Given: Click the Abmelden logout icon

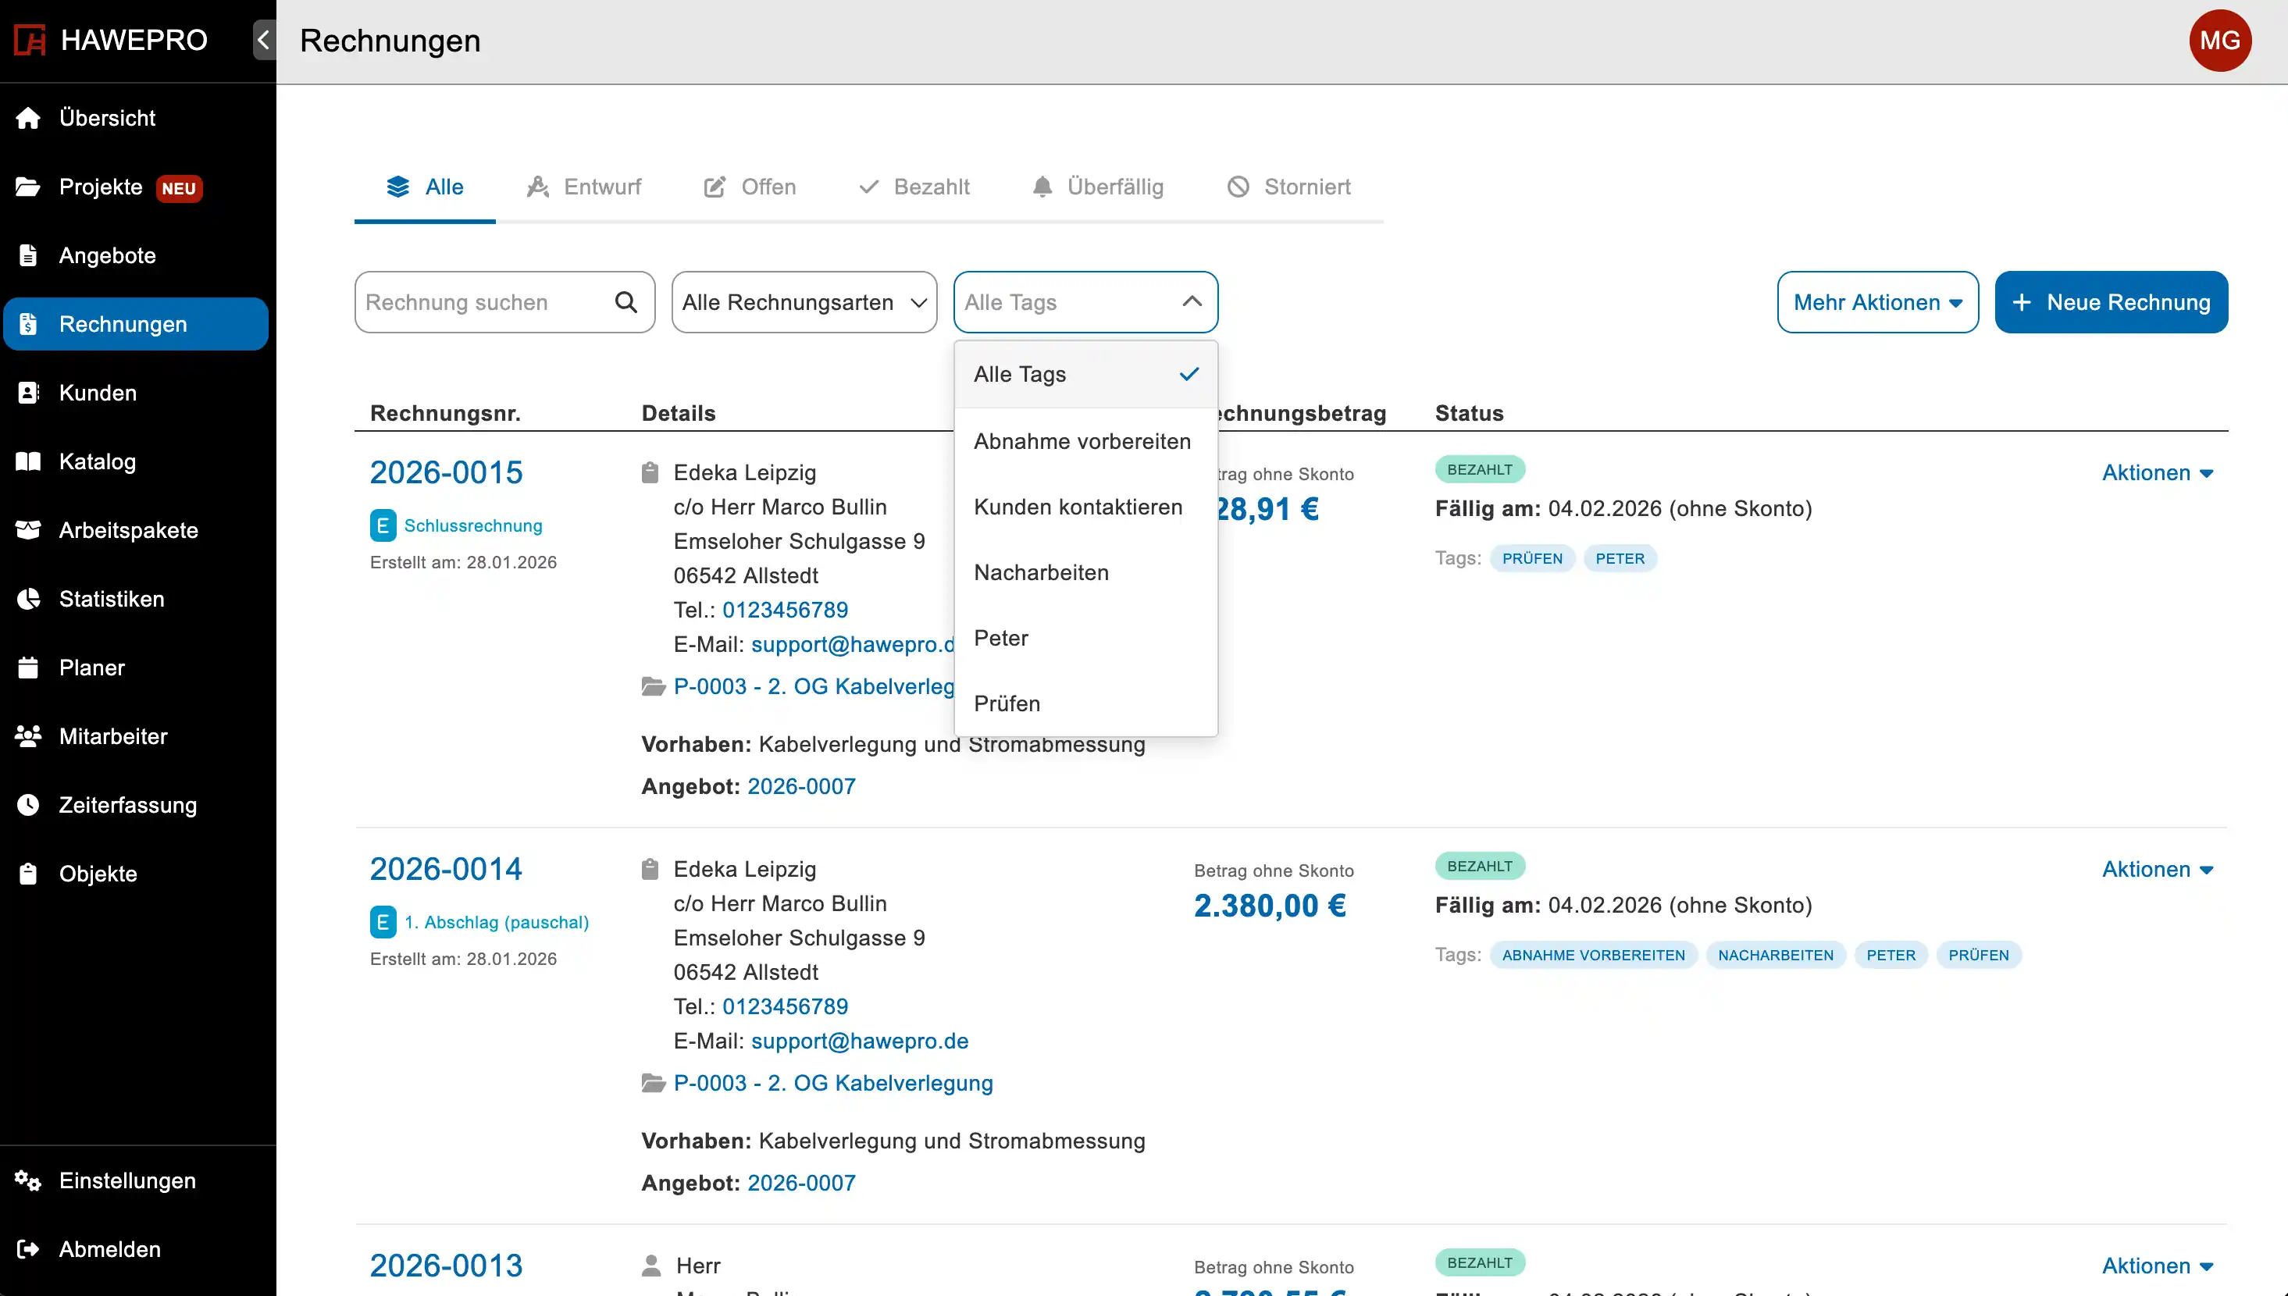Looking at the screenshot, I should point(28,1249).
